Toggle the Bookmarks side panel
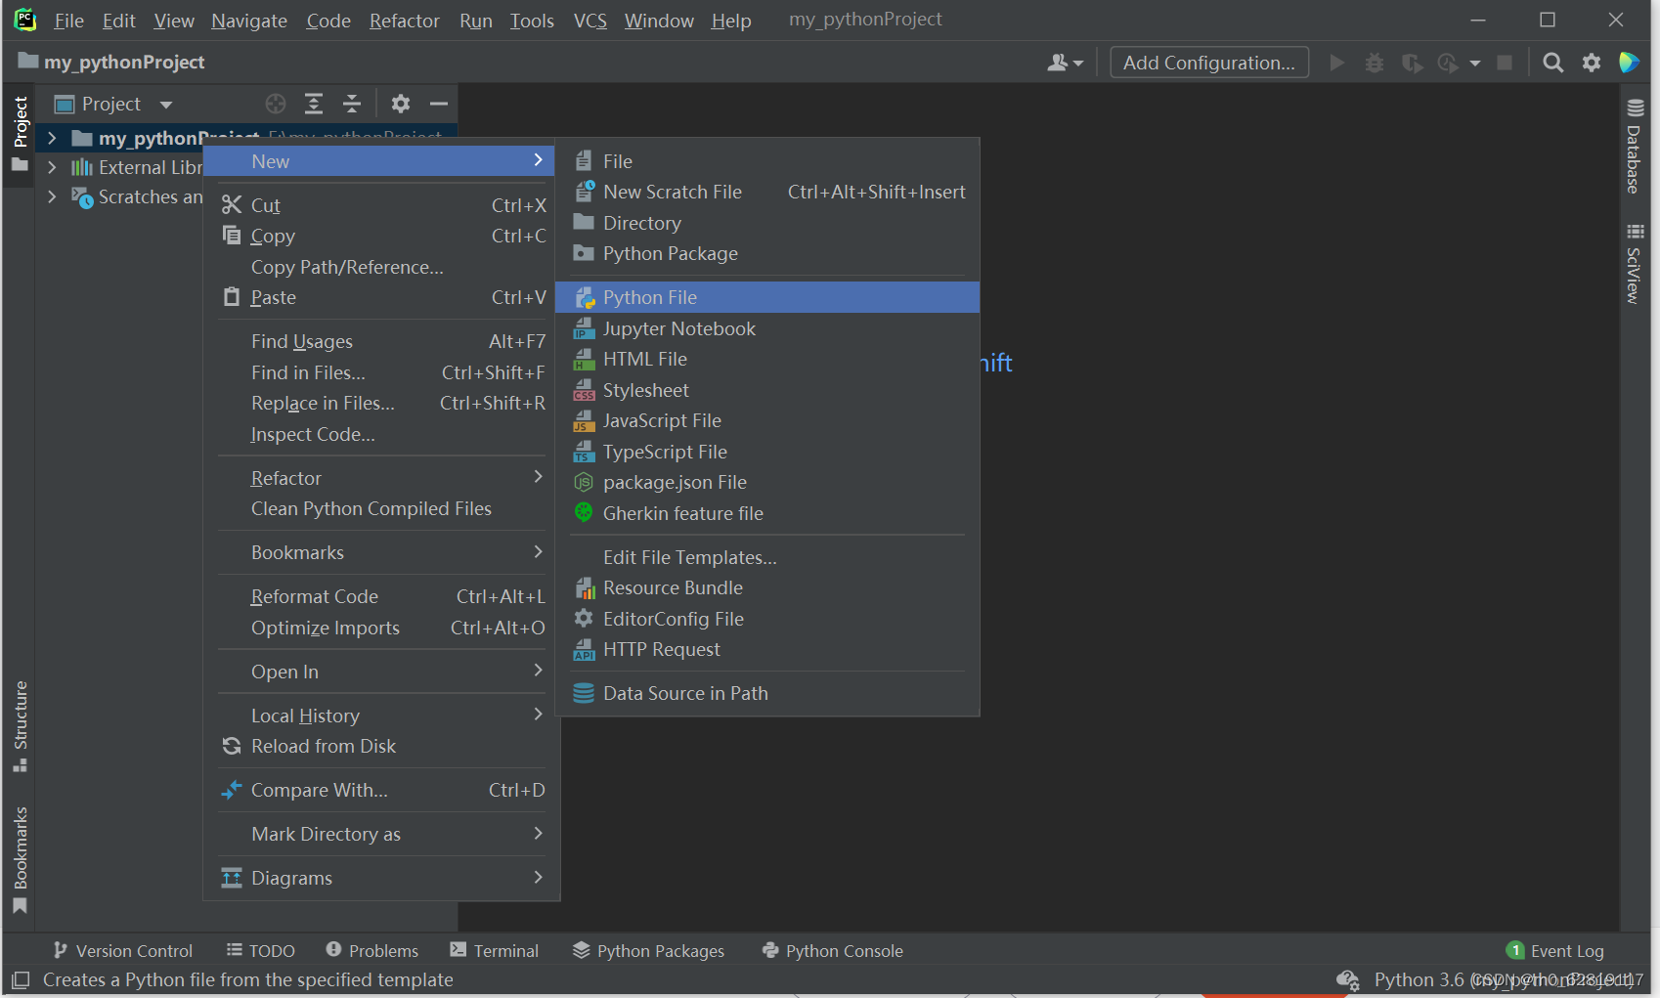The image size is (1660, 998). click(20, 859)
